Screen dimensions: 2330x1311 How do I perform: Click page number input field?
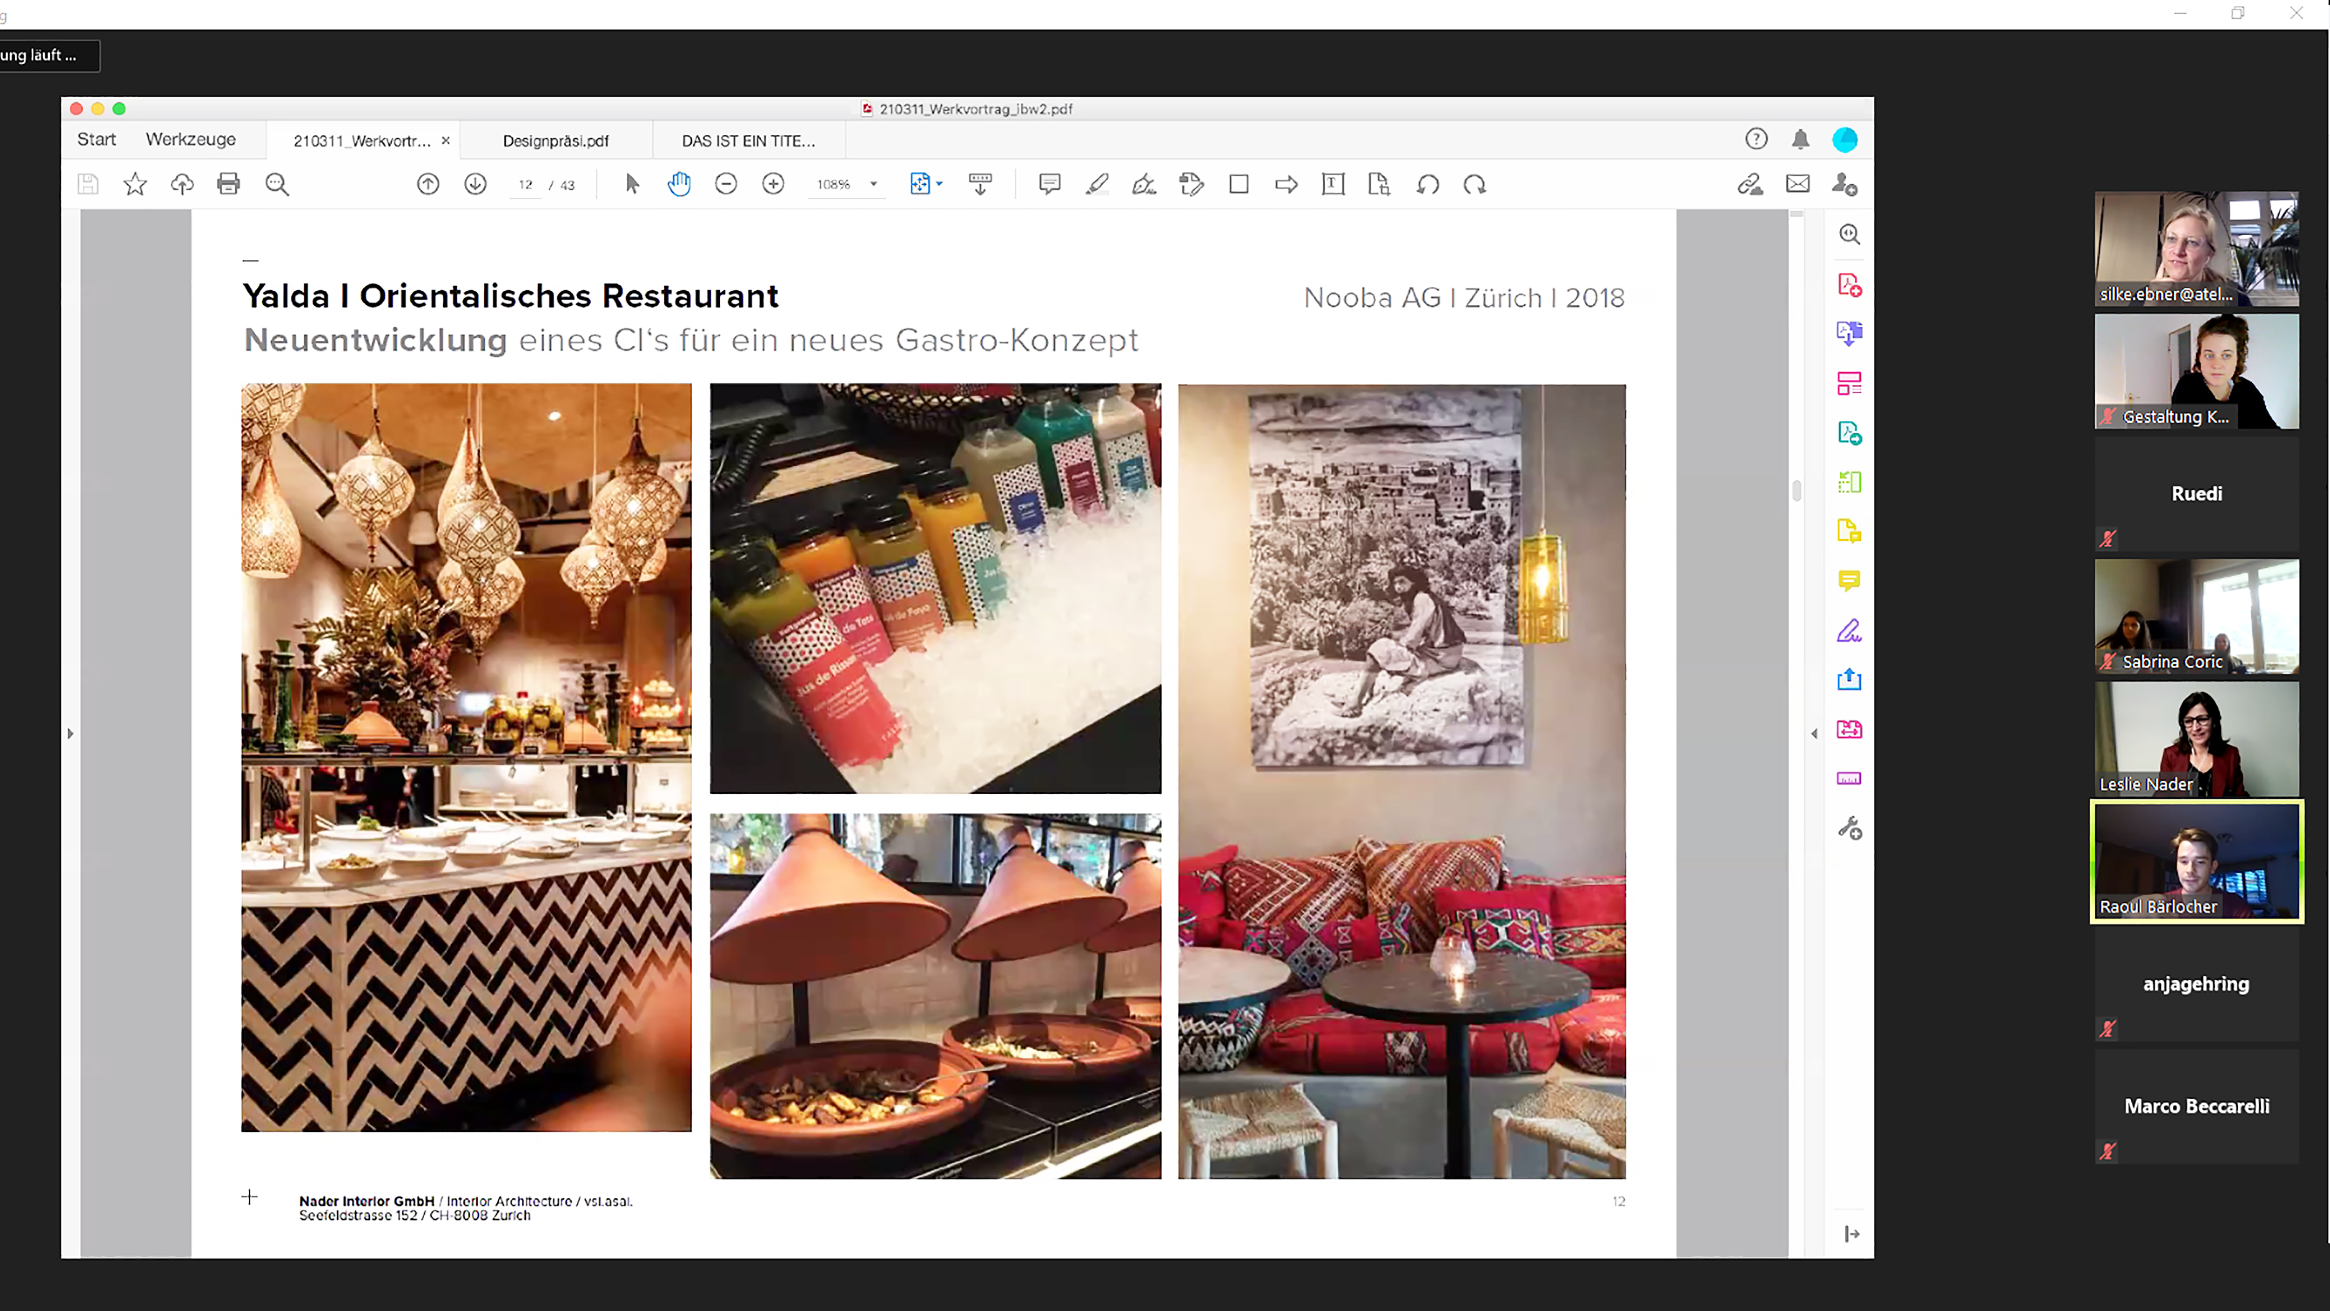tap(526, 184)
